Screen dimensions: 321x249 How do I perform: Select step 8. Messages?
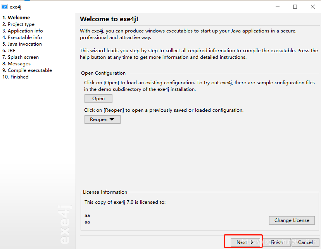[x=16, y=64]
